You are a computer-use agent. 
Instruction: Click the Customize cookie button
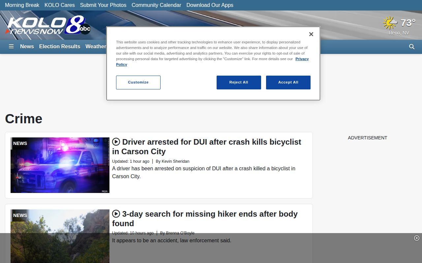point(138,83)
